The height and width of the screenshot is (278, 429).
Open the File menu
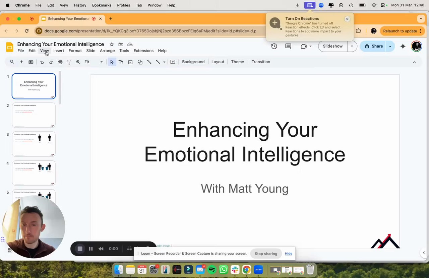(20, 51)
